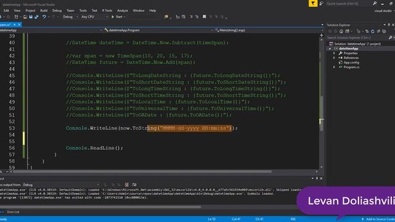
Task: Click the Solution Explorer Back arrow icon
Action: point(330,31)
